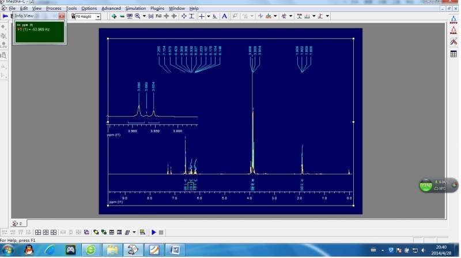Open the File menu
Image resolution: width=461 pixels, height=258 pixels.
click(12, 8)
